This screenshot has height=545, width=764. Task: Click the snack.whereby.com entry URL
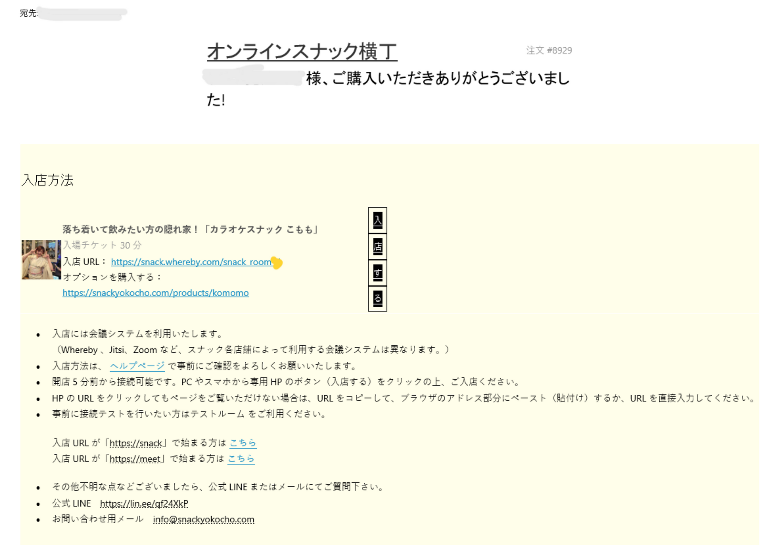[191, 262]
